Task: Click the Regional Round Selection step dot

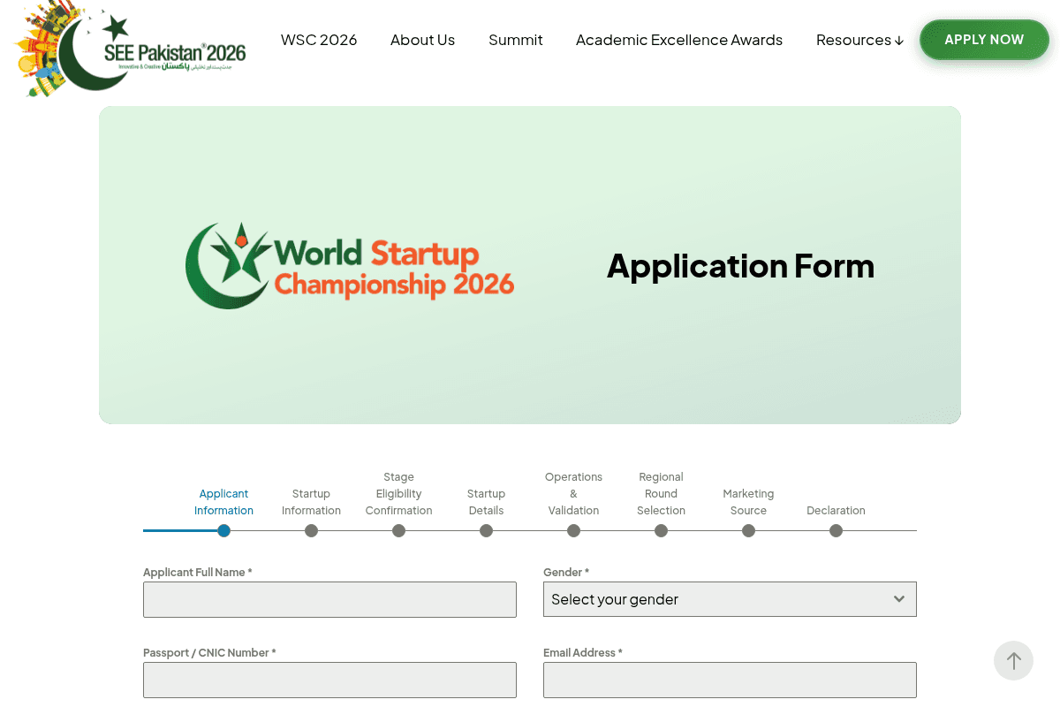Action: pyautogui.click(x=661, y=530)
